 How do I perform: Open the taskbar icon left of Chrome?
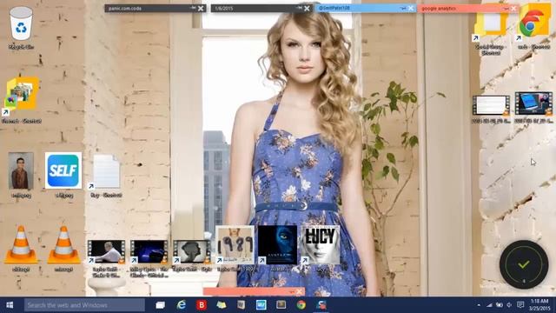(281, 305)
